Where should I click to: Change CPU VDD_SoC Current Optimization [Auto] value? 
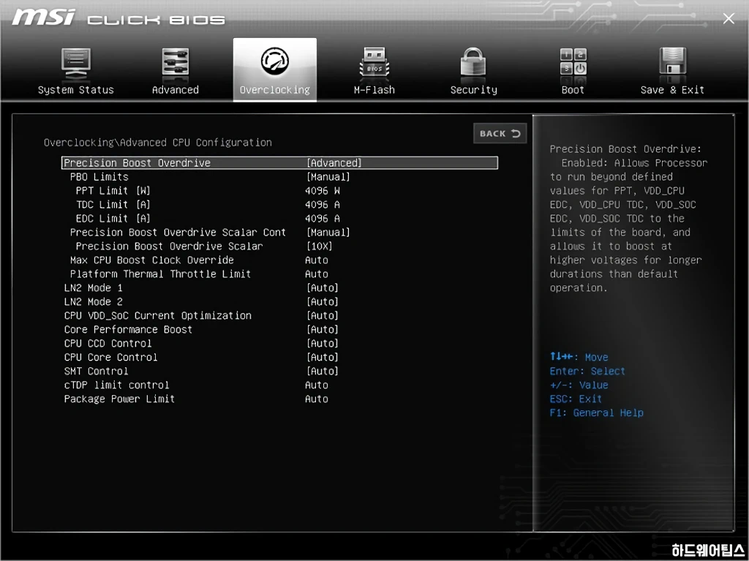point(323,315)
